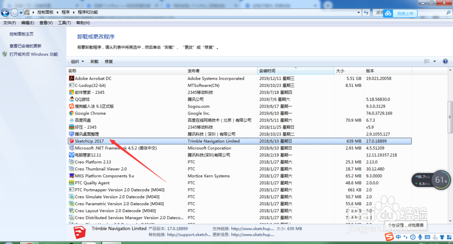Select 搜狗输入法 9.3正式版 icon
The width and height of the screenshot is (453, 244).
[x=72, y=106]
